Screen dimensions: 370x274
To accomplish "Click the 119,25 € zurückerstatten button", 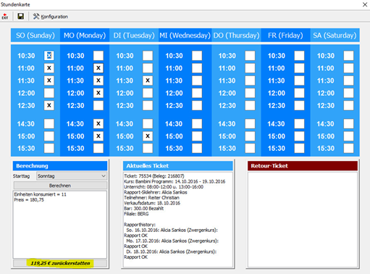I will tap(60, 263).
